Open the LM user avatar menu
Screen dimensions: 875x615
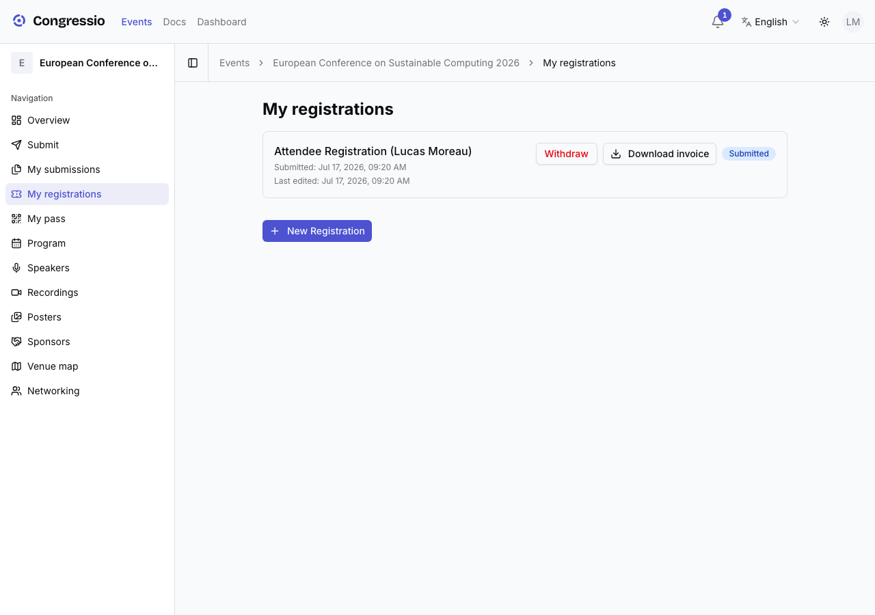click(x=853, y=22)
